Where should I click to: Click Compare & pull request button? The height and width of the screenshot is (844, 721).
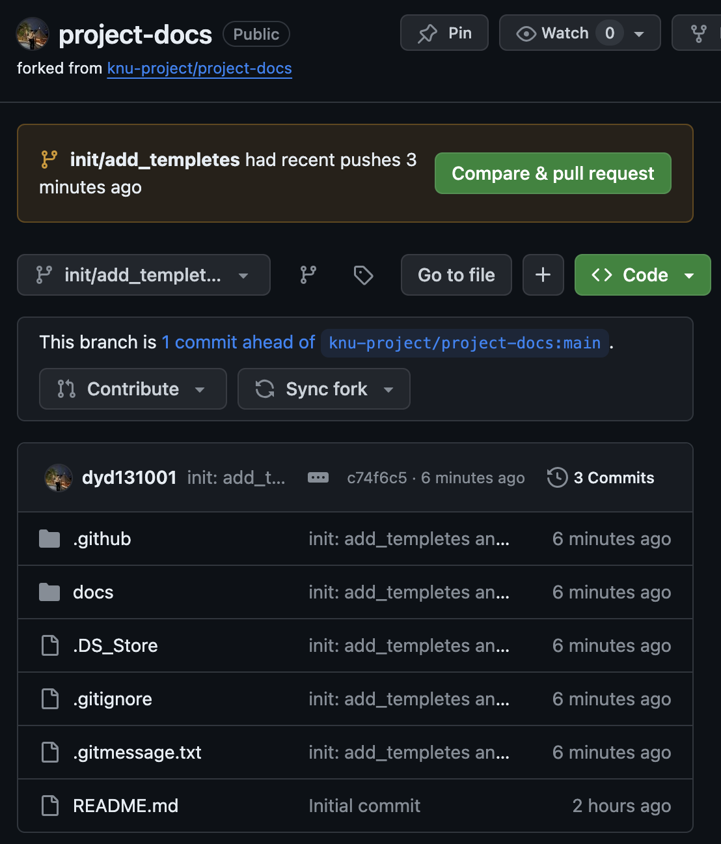(553, 173)
